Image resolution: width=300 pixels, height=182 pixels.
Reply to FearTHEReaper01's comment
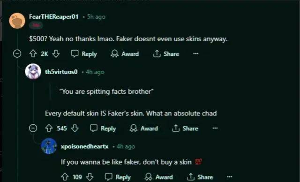tap(84, 54)
